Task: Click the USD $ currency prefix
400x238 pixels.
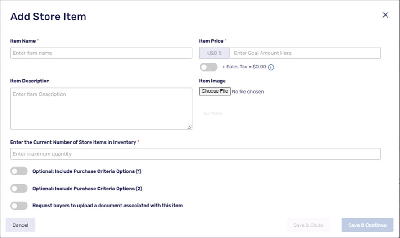Action: click(x=215, y=53)
